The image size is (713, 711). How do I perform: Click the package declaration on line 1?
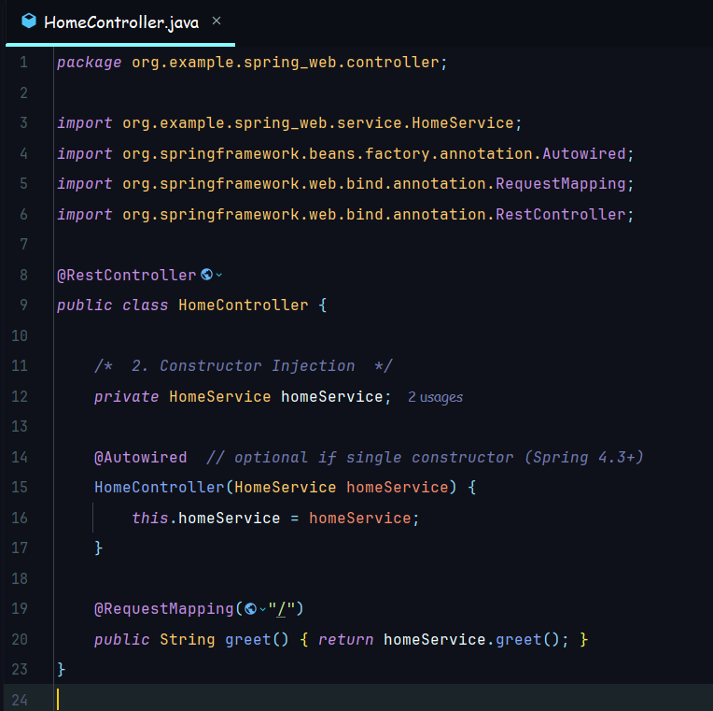[252, 63]
